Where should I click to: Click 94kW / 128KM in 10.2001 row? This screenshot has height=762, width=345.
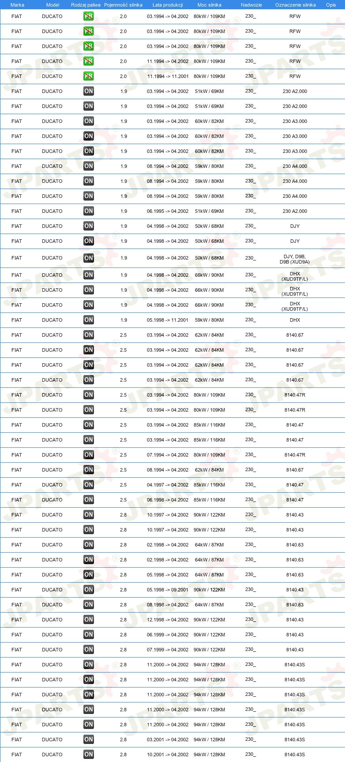209,755
